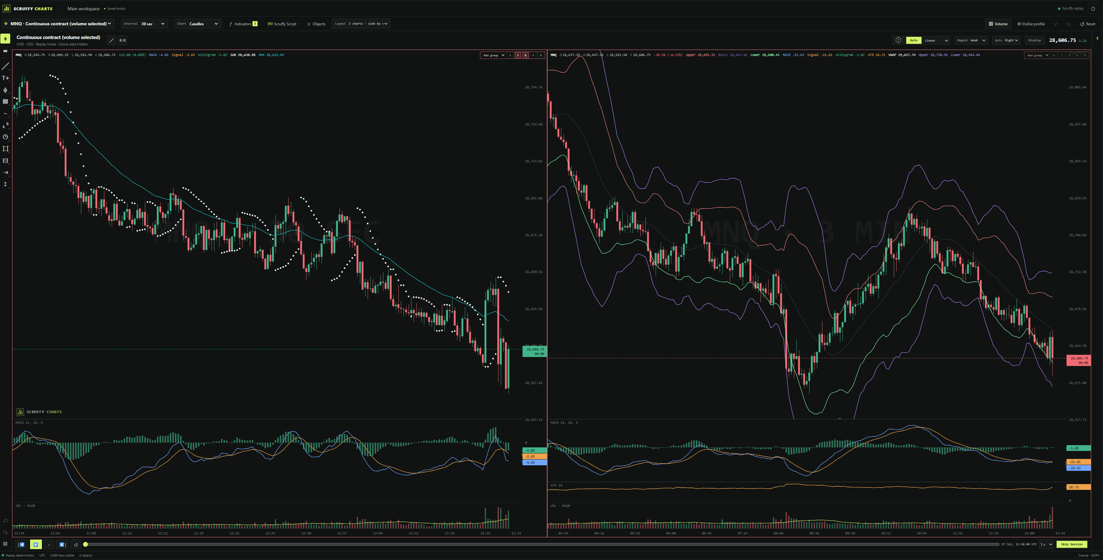Toggle T sync in right chart
This screenshot has width=1103, height=560.
[x=1061, y=55]
